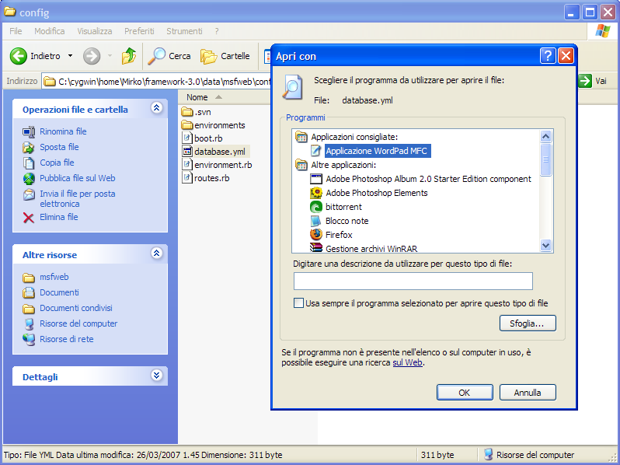This screenshot has height=465, width=620.
Task: Open the Modifica menu
Action: (50, 31)
